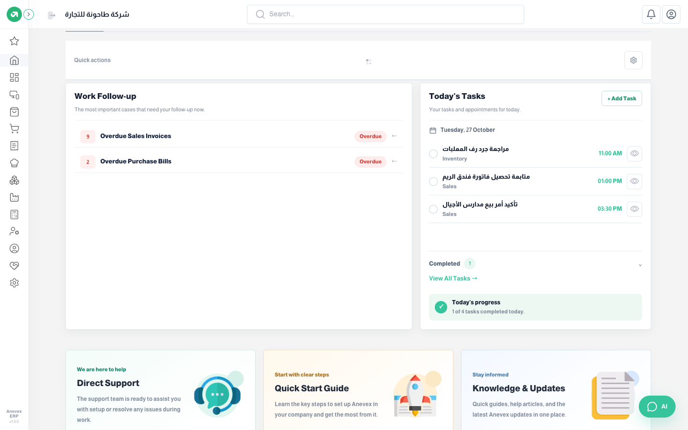Open the user circle icon in sidebar
This screenshot has height=430, width=688.
tap(14, 248)
